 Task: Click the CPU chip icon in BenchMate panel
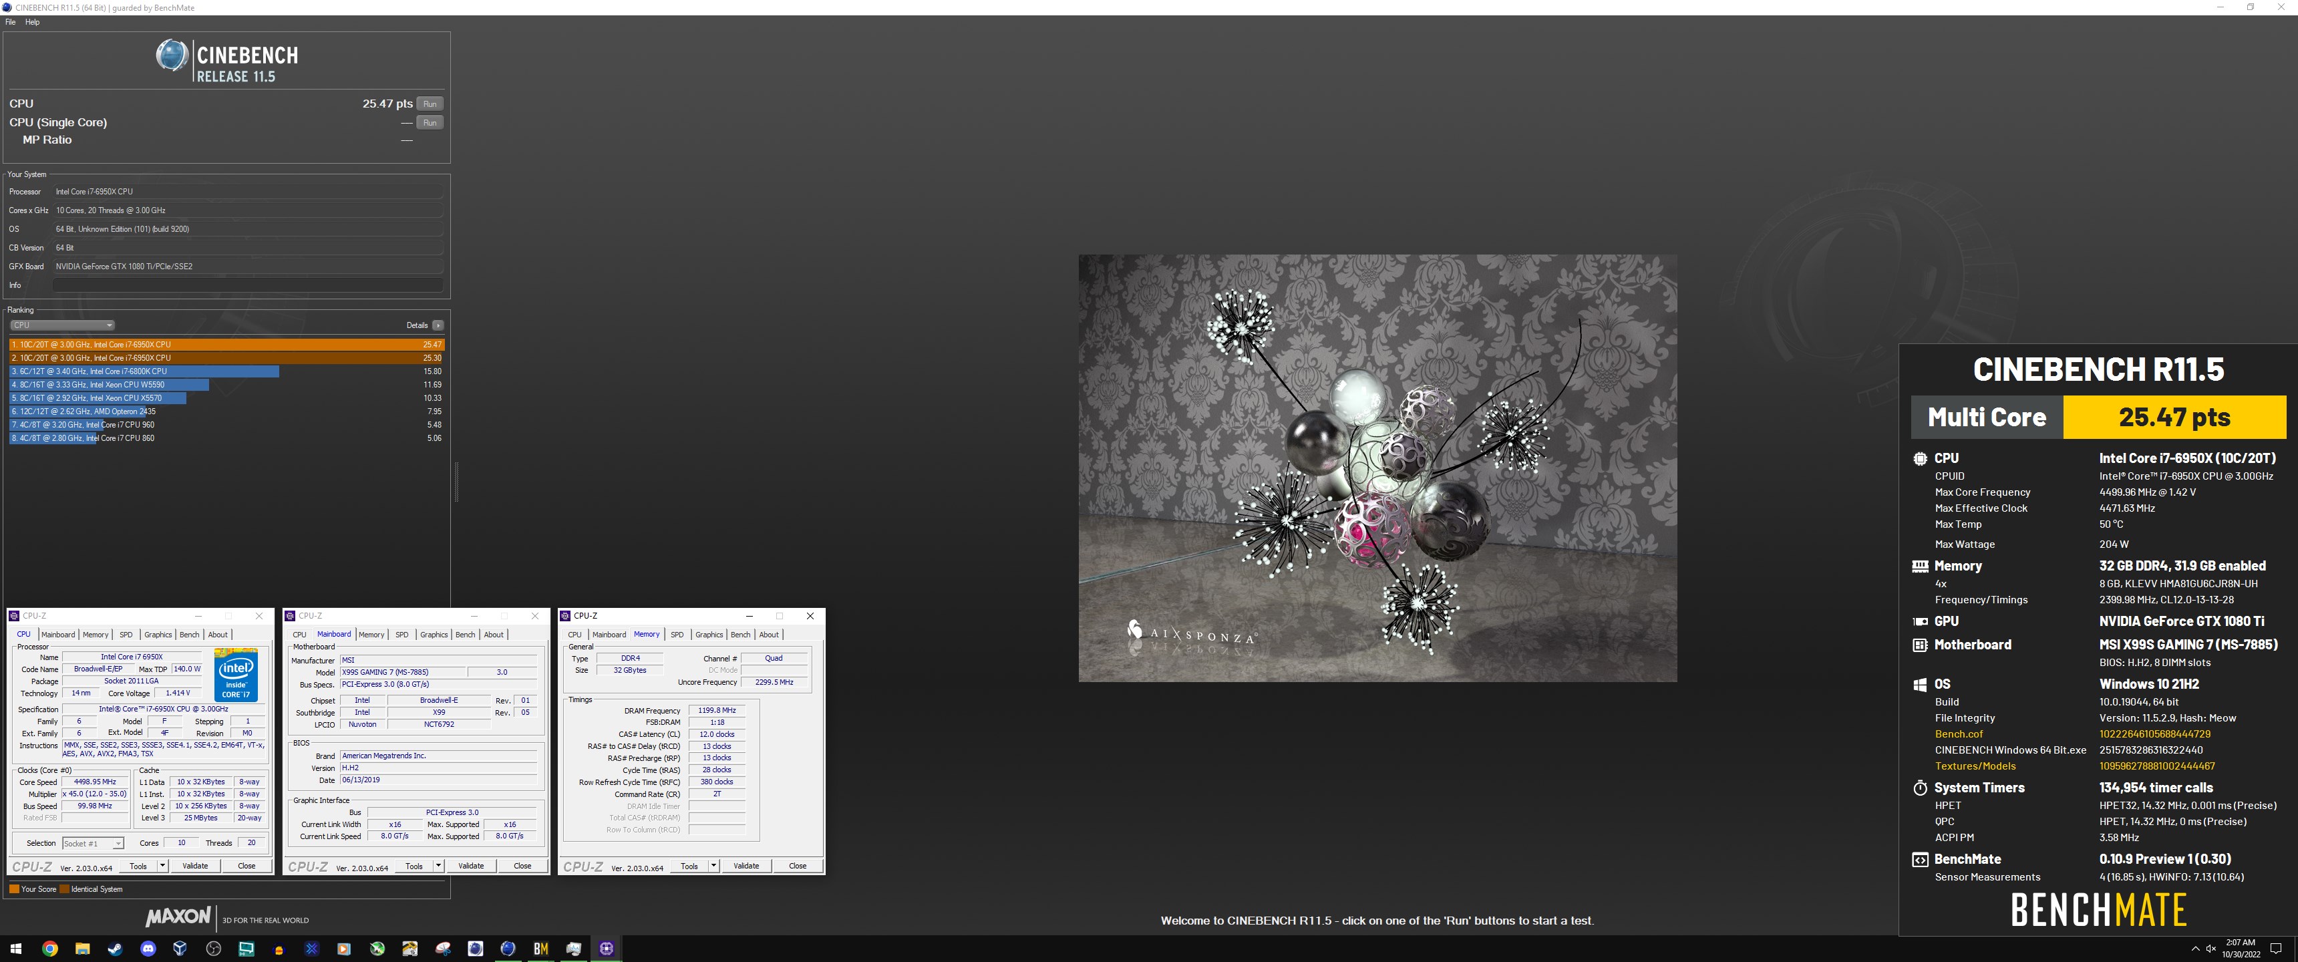pos(1920,459)
